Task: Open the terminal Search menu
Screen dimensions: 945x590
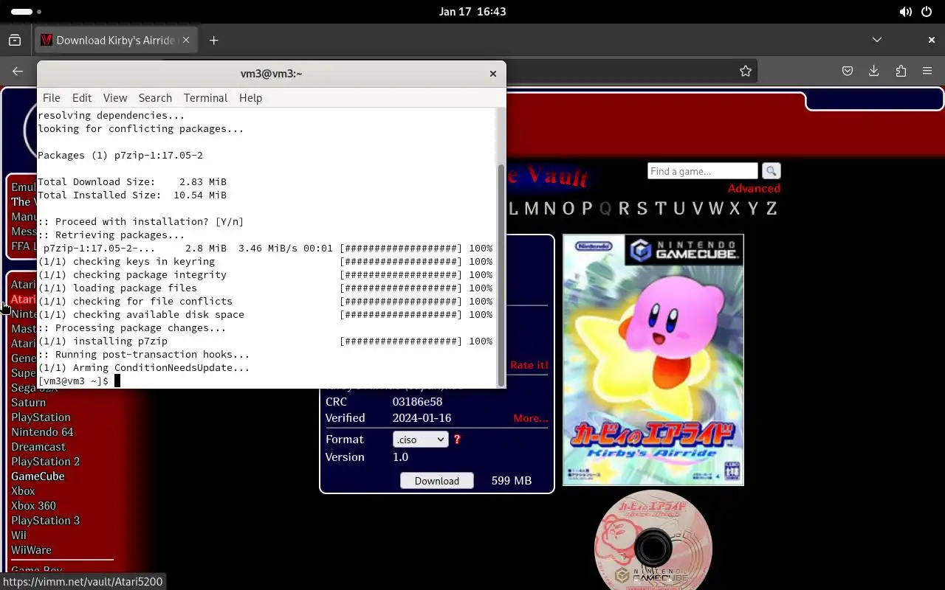Action: (x=155, y=97)
